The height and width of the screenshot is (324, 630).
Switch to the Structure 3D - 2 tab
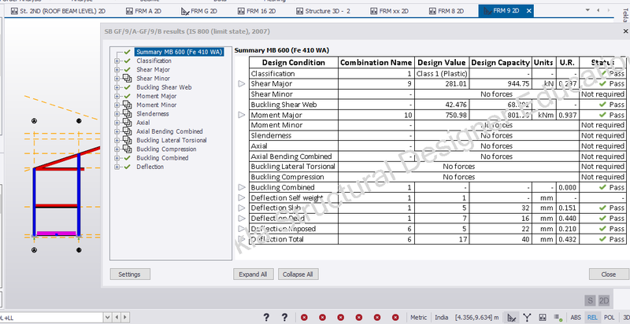(323, 11)
